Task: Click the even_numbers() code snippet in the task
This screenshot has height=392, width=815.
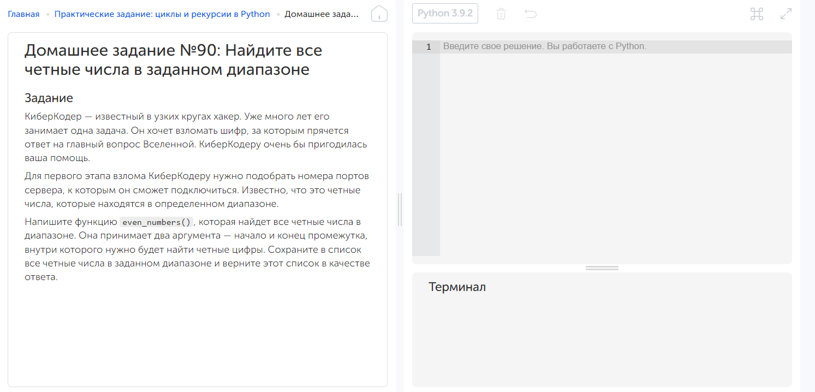Action: (156, 222)
